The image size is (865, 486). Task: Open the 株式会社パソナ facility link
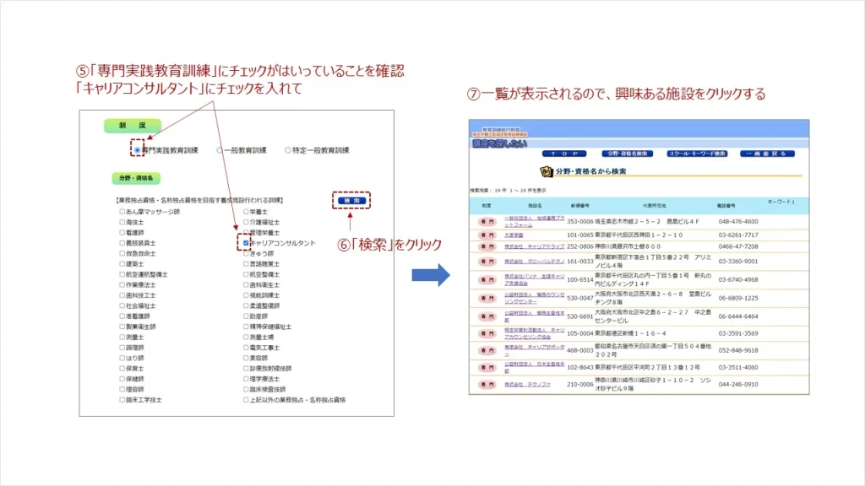click(534, 280)
